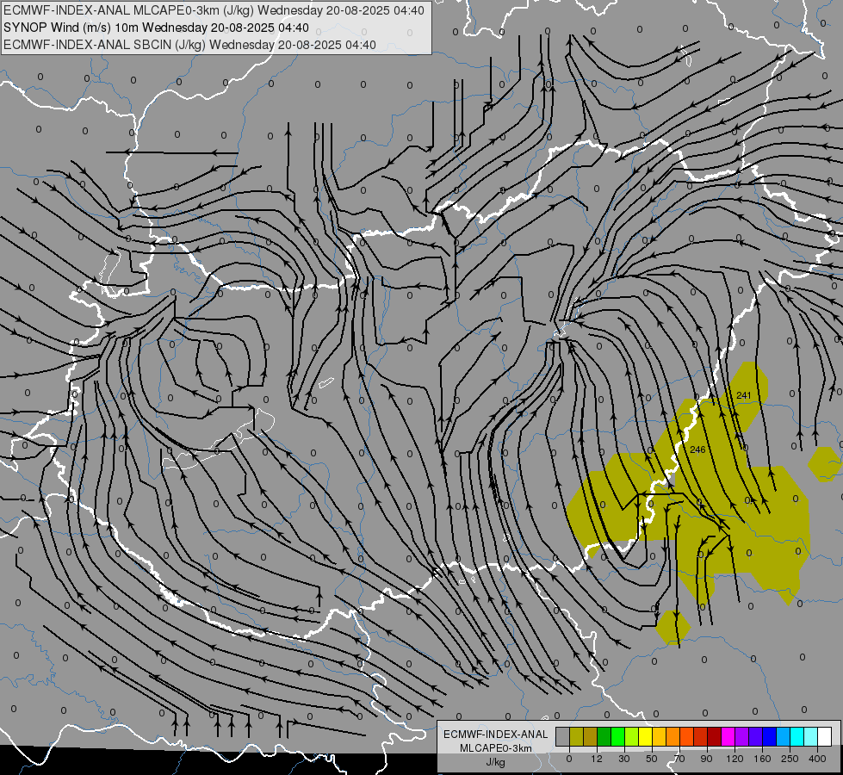Pick the dark gold swatch left of 12
This screenshot has height=775, width=843.
coord(591,736)
